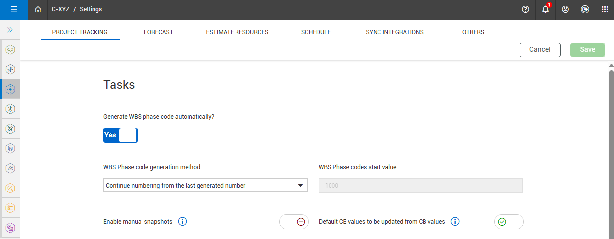Toggle Generate WBS phase code automatically
The height and width of the screenshot is (239, 614).
(120, 135)
